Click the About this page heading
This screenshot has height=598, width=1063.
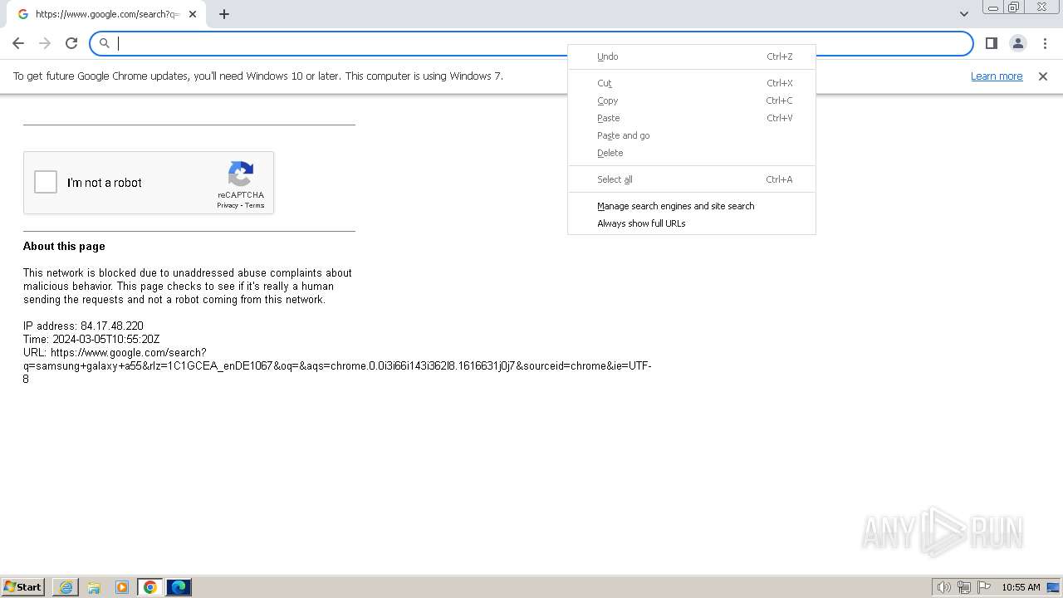64,246
